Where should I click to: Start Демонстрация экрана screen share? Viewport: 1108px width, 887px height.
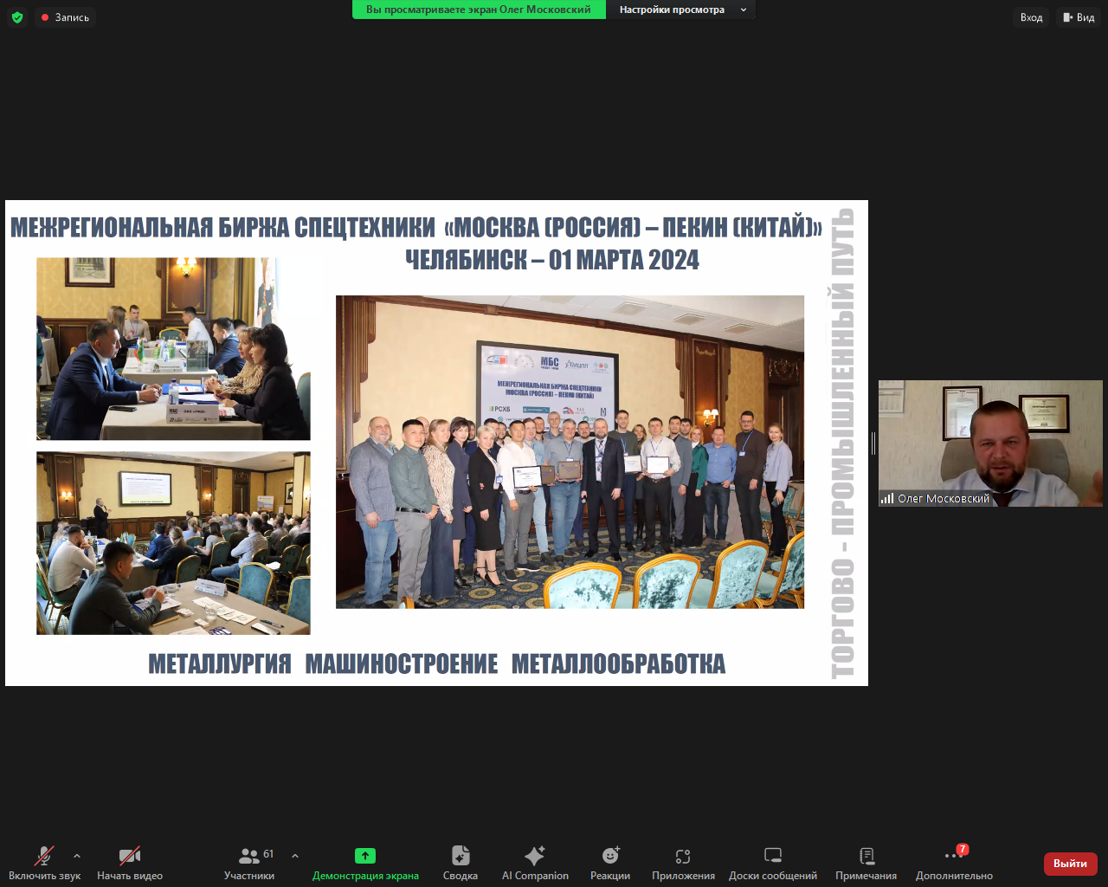pyautogui.click(x=365, y=863)
